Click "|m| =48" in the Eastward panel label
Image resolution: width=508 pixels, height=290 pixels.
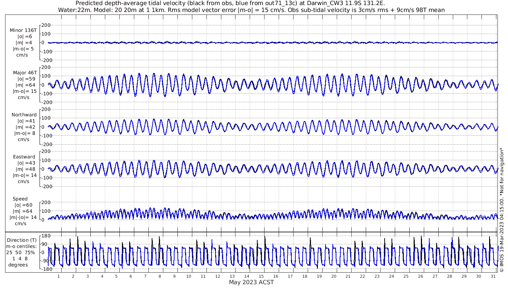coord(25,169)
